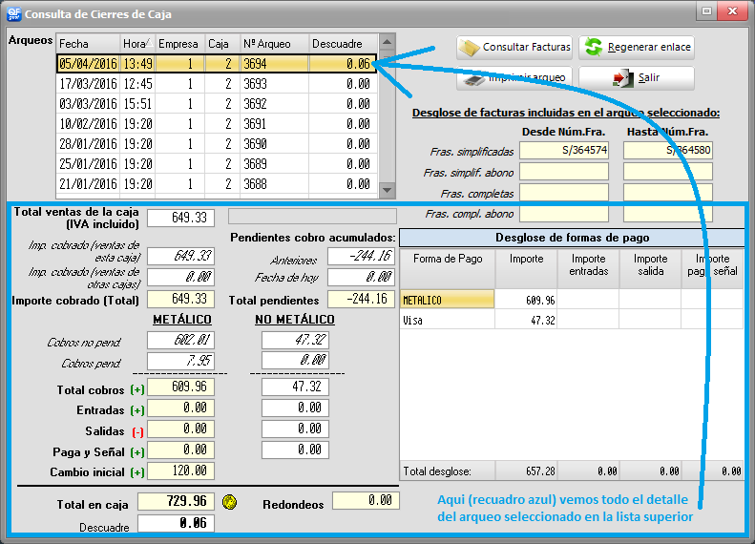The image size is (755, 544).
Task: Click the Salir button
Action: point(637,78)
